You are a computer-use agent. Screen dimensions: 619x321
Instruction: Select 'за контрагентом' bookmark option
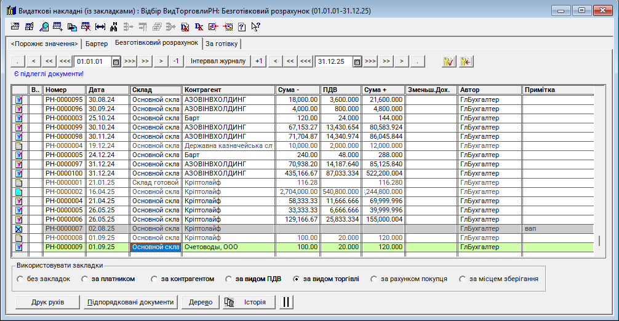pyautogui.click(x=154, y=279)
